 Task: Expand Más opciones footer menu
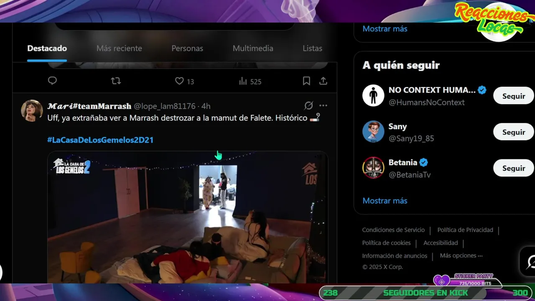tap(461, 255)
